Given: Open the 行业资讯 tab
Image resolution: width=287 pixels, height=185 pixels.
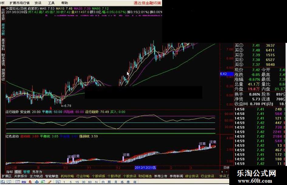Looking at the screenshot, I should [x=207, y=176].
